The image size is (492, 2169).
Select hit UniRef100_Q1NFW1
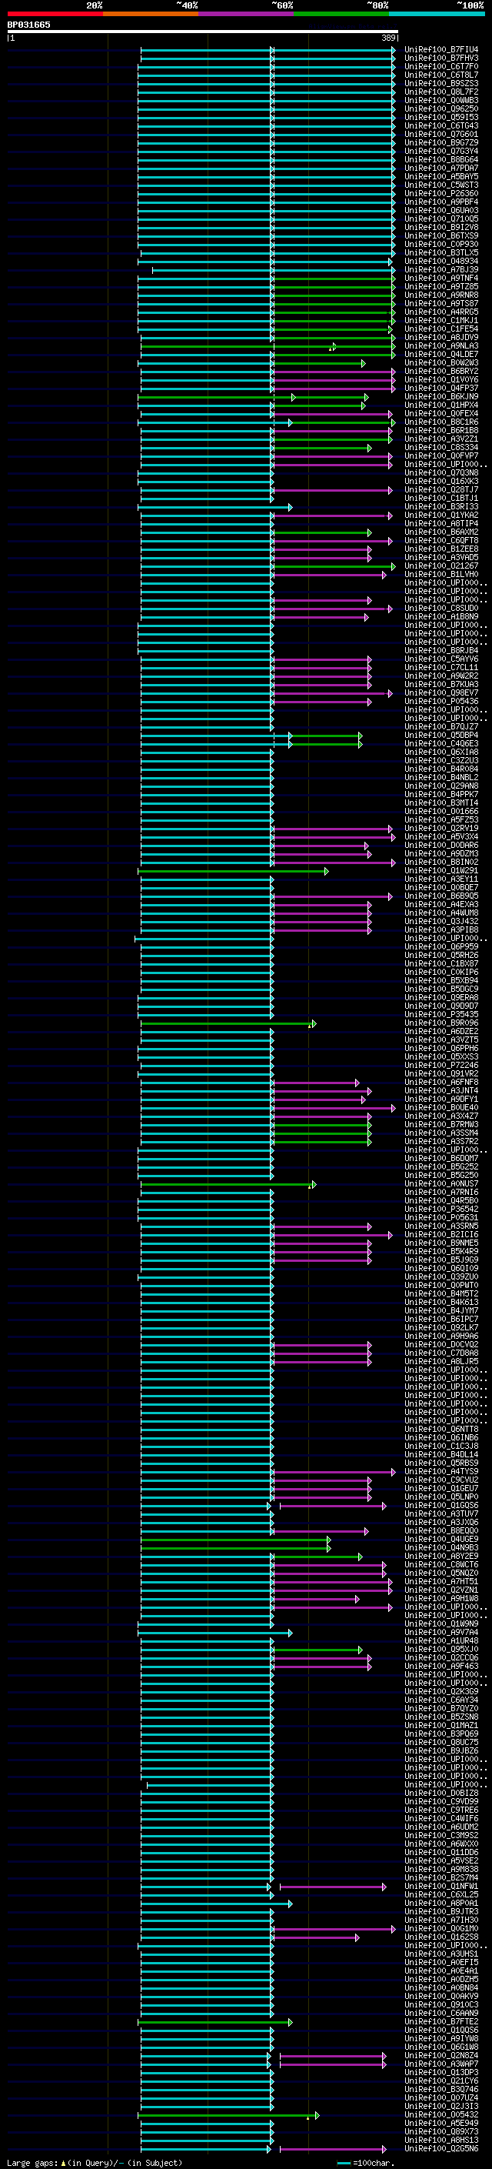pos(440,1886)
